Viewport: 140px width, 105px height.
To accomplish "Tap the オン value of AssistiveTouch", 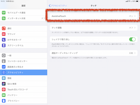I will click(x=131, y=16).
